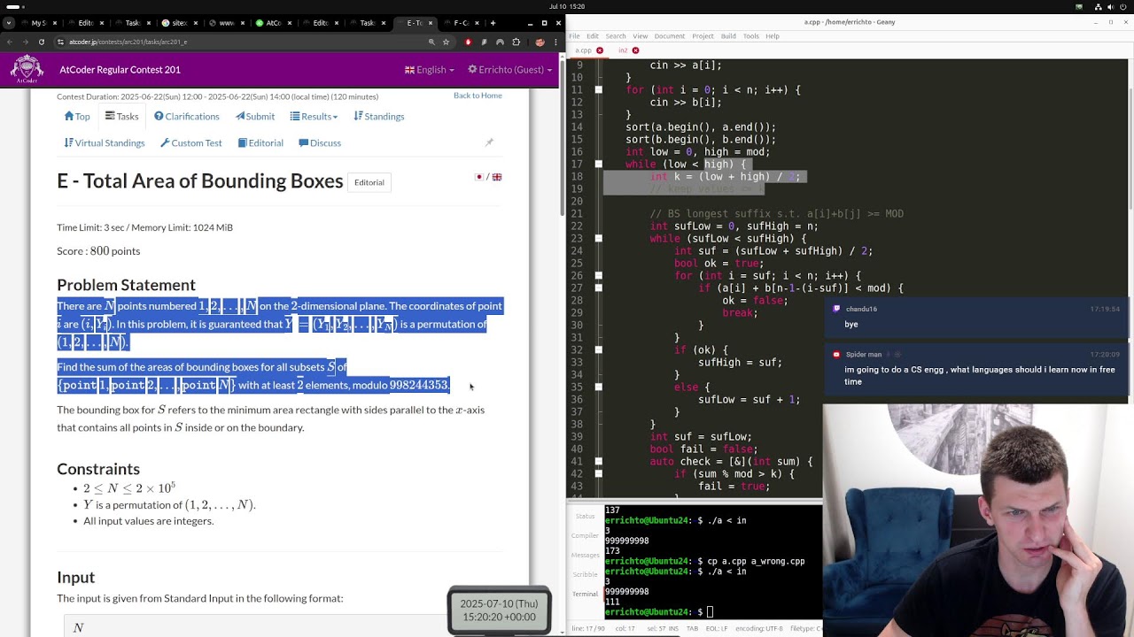Screen dimensions: 1134x637
Task: Click the AtCoder crest logo
Action: [27, 69]
